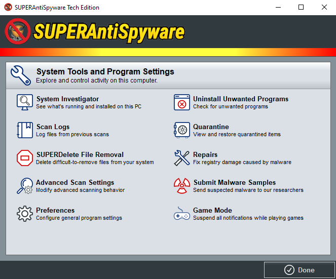
Task: Close the SUPERAntiSpyware window
Action: pos(324,7)
